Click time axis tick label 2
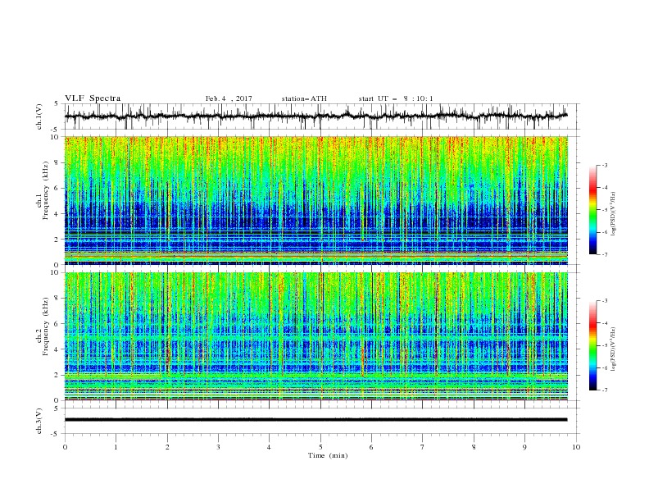649x502 pixels. (x=167, y=447)
